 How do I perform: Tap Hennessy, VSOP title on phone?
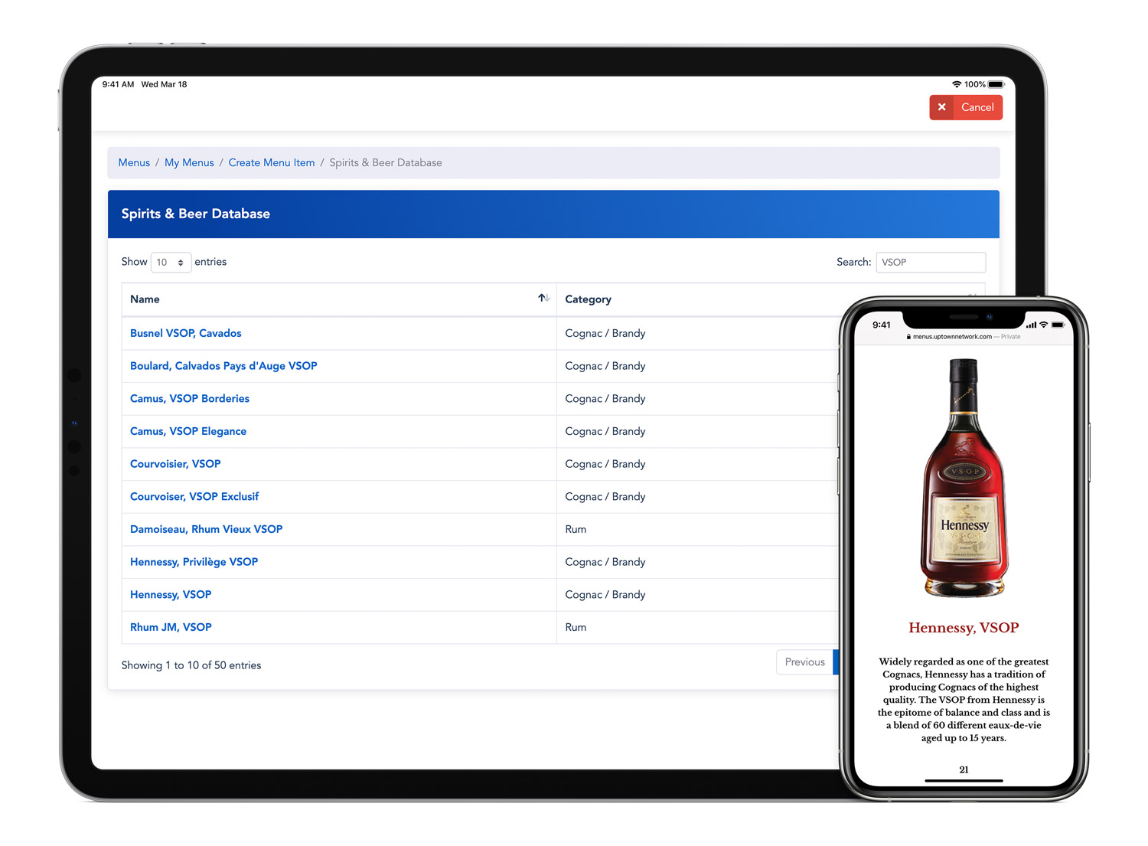pyautogui.click(x=964, y=628)
